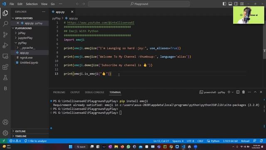
Task: Open Remote Explorer view
Action: click(5, 56)
